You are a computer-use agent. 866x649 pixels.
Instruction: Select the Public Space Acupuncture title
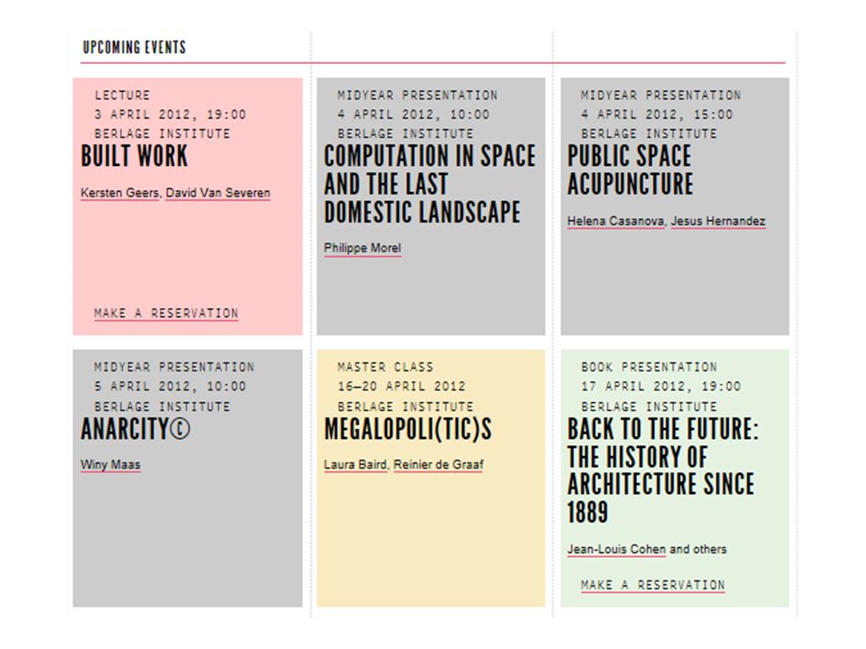click(x=631, y=170)
